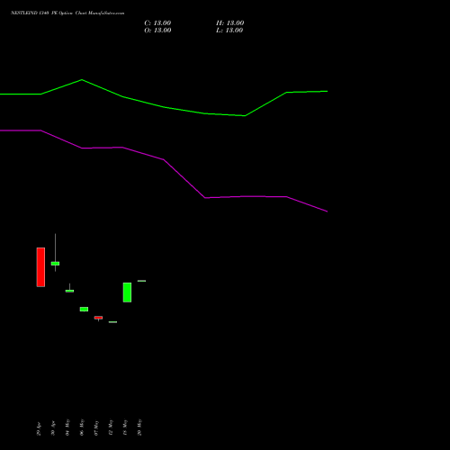Click the high value 'H: 13.00'
Screen dimensions: 450x450
pyautogui.click(x=230, y=23)
